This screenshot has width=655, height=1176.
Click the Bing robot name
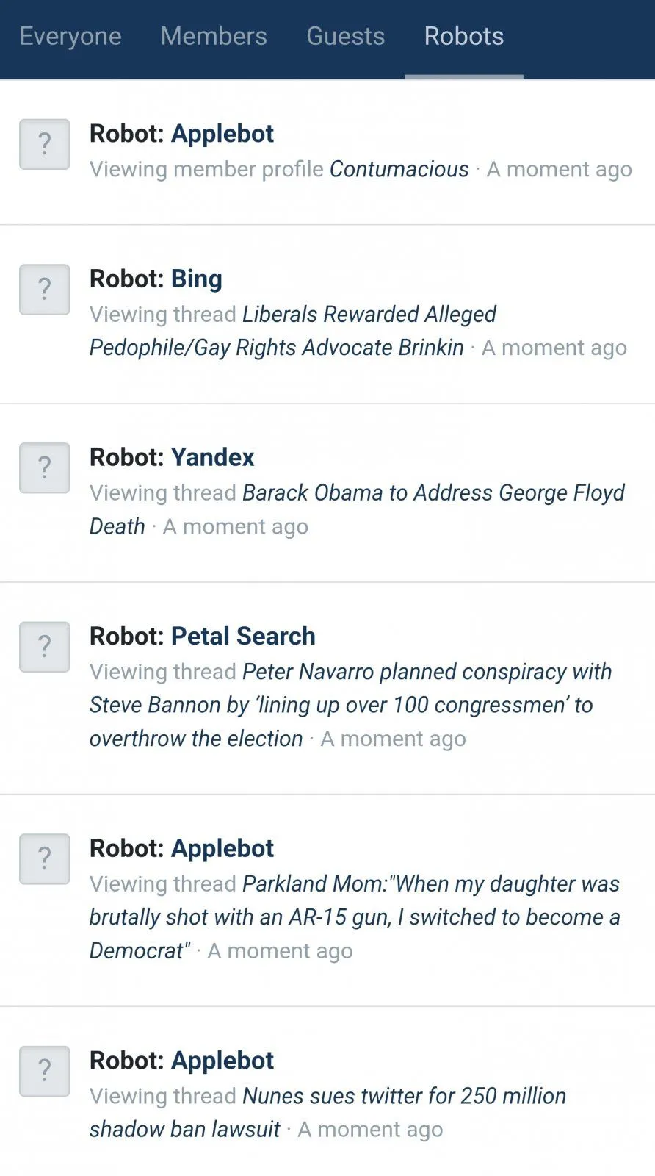196,279
